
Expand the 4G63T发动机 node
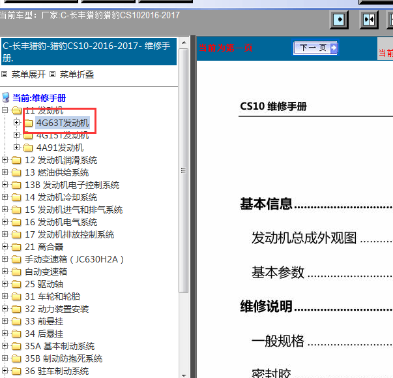pyautogui.click(x=16, y=123)
